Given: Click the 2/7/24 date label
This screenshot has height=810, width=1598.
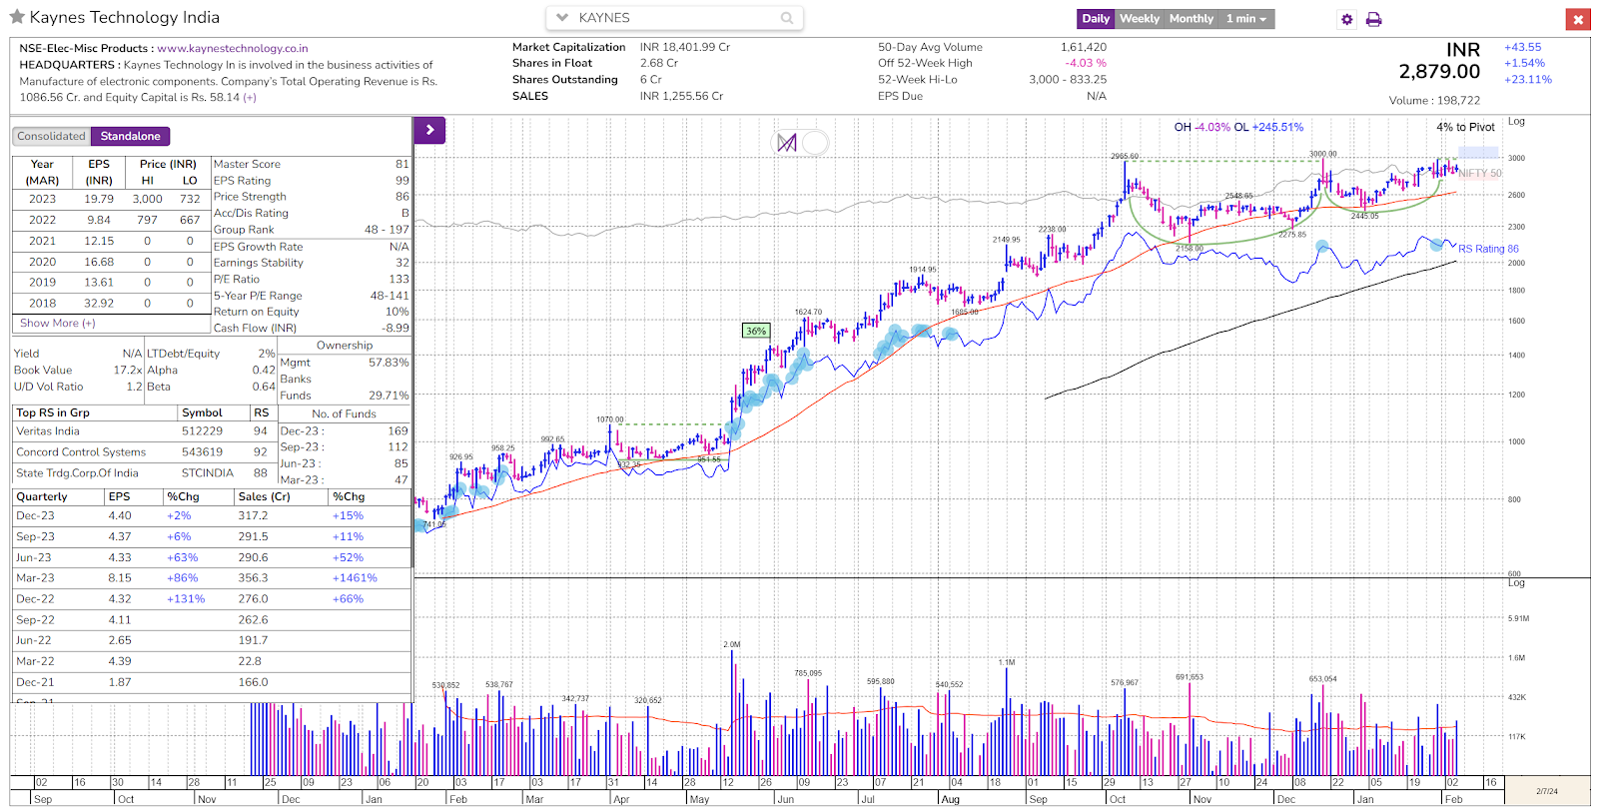Looking at the screenshot, I should point(1547,791).
